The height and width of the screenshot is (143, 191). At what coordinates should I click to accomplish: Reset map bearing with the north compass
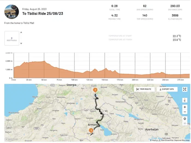[x=185, y=100]
